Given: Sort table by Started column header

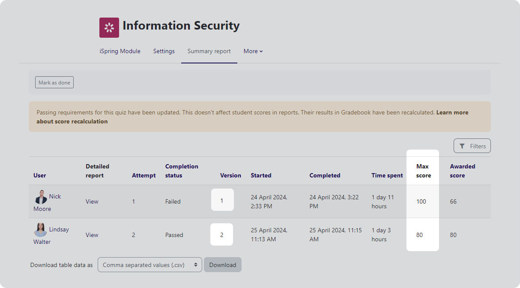Looking at the screenshot, I should click(261, 175).
